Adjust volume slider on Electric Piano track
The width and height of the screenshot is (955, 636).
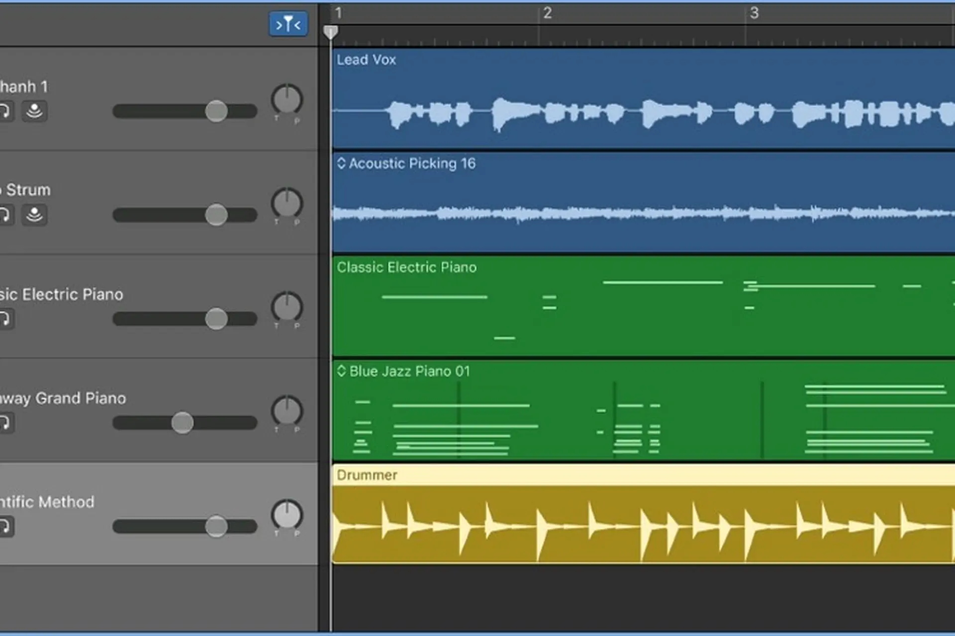point(216,319)
